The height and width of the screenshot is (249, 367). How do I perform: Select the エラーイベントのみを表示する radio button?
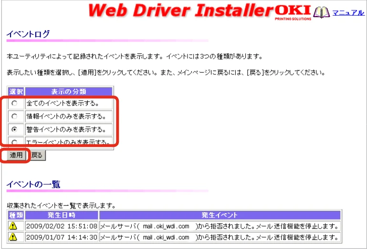(x=14, y=142)
